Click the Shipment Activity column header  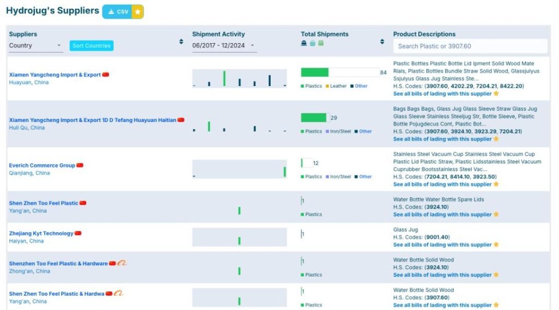coord(218,34)
